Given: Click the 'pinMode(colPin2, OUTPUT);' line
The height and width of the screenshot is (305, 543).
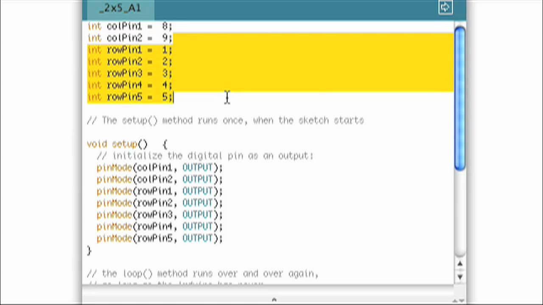Looking at the screenshot, I should (x=160, y=180).
